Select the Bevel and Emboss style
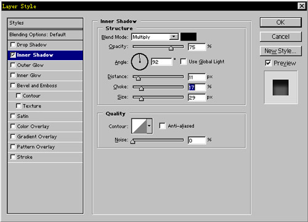 click(x=45, y=85)
